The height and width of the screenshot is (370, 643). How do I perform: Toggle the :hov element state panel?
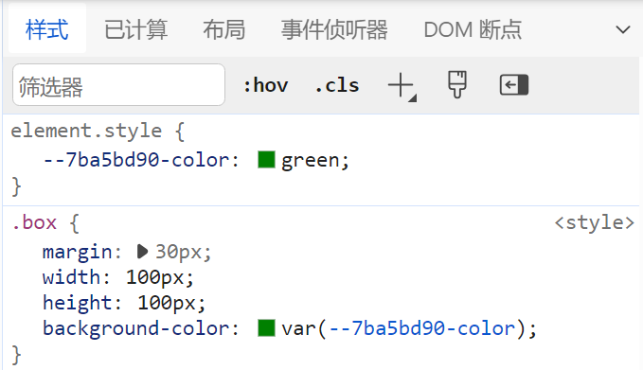point(266,85)
